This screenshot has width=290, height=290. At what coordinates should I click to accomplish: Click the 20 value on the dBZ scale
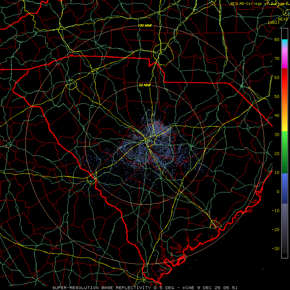tap(277, 154)
